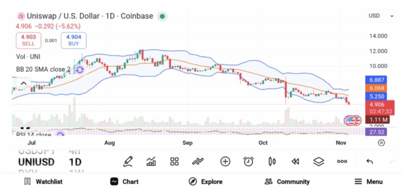Open the Community tab
Image resolution: width=403 pixels, height=189 pixels.
[x=287, y=182]
